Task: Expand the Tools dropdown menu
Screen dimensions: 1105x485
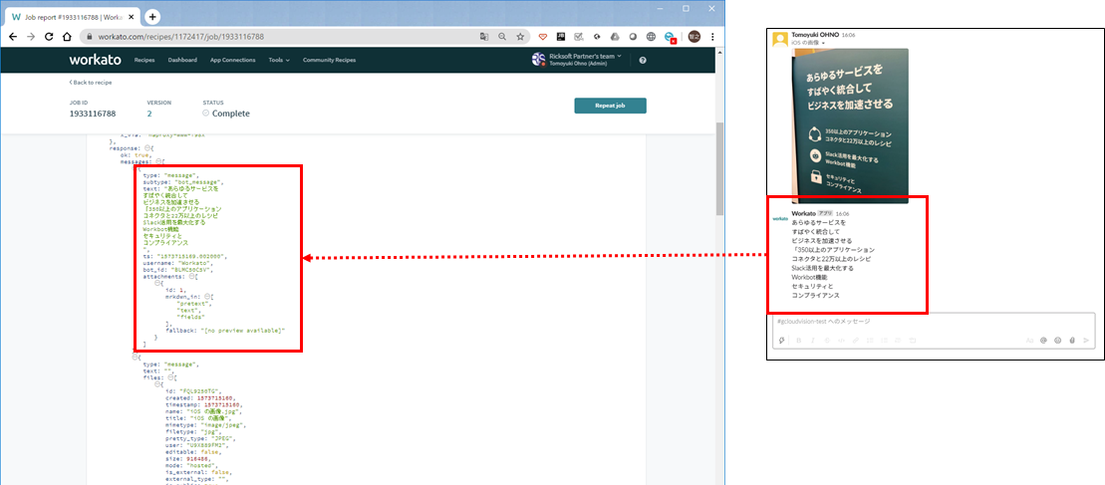Action: click(279, 61)
